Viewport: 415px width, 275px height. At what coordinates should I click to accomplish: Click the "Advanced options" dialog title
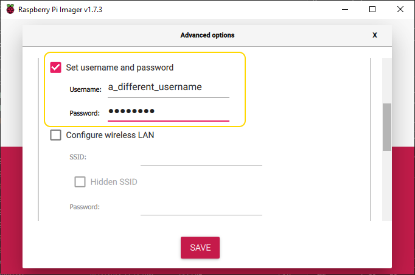pyautogui.click(x=207, y=35)
